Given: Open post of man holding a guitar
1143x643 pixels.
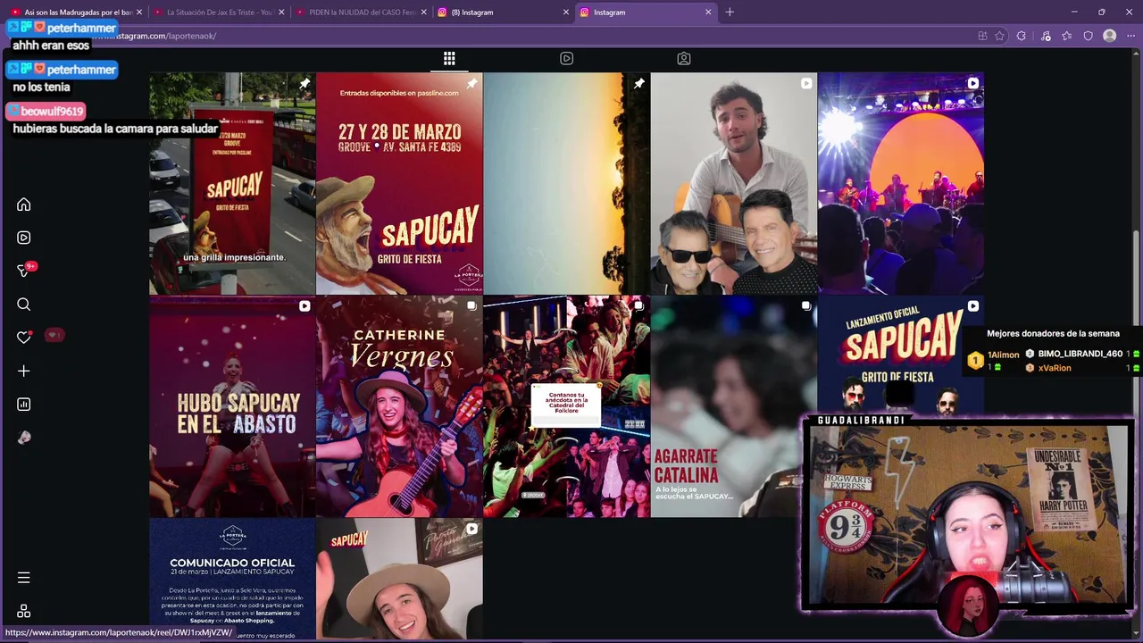Looking at the screenshot, I should (x=733, y=183).
